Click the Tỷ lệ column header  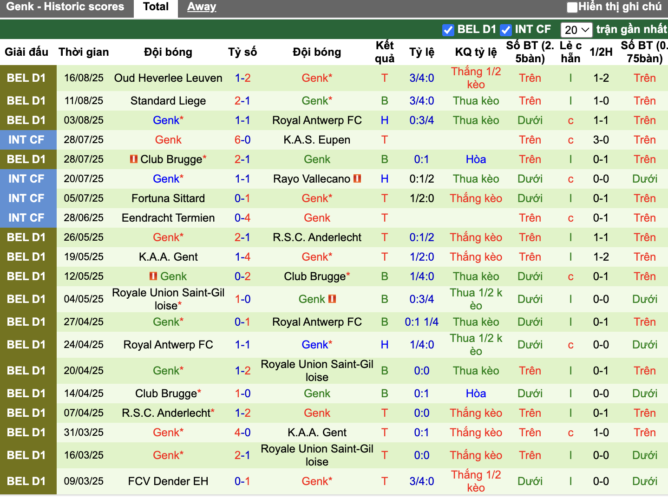[x=422, y=52]
